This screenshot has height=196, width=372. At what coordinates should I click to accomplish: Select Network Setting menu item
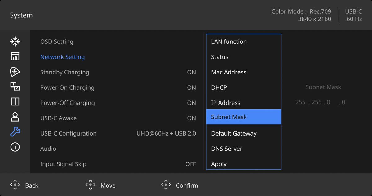point(62,57)
